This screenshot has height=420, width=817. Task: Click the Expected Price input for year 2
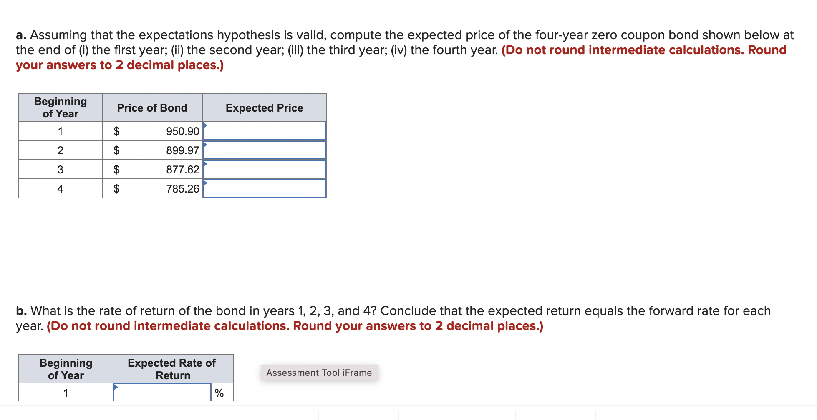pyautogui.click(x=265, y=150)
